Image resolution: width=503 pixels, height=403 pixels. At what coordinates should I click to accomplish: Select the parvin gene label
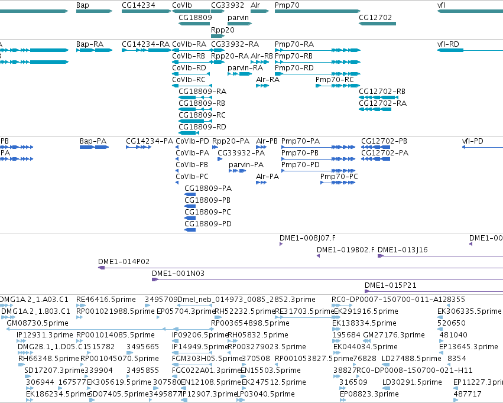pos(238,17)
